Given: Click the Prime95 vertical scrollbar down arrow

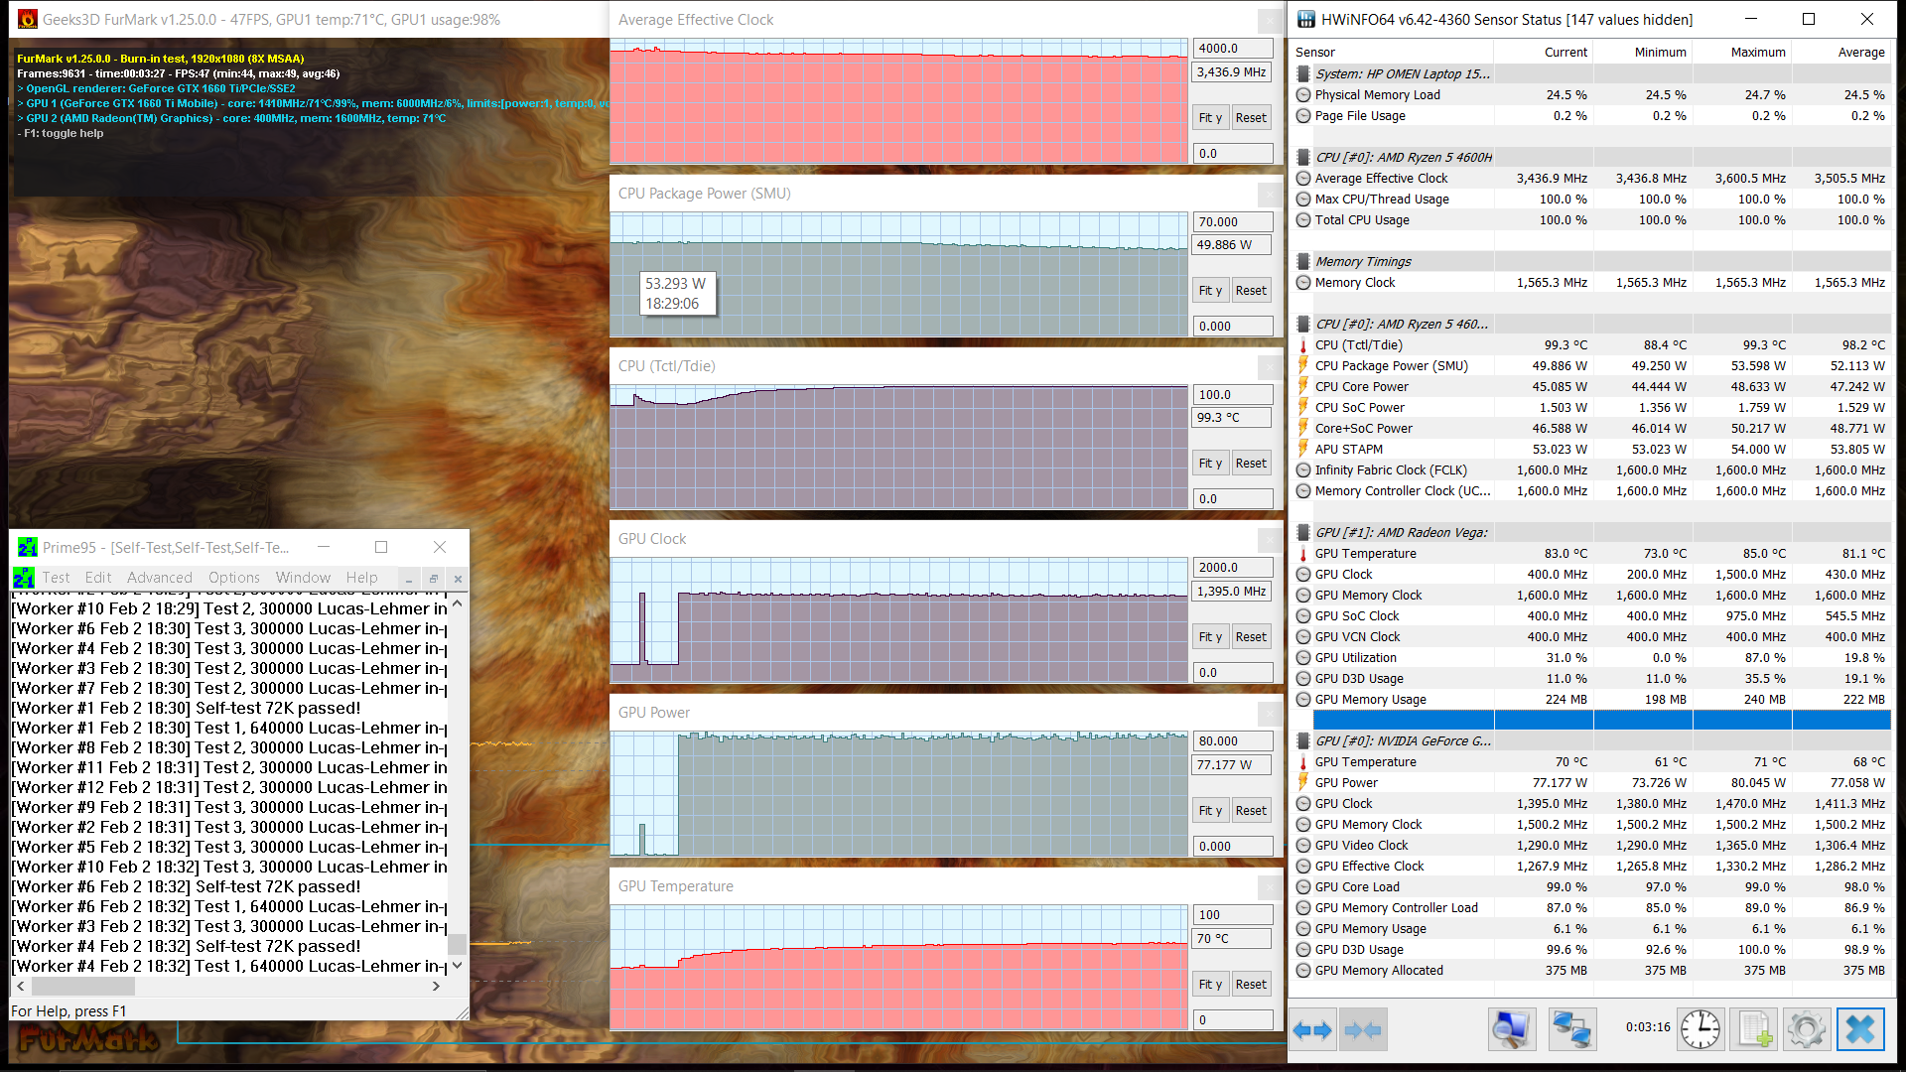Looking at the screenshot, I should 458,965.
